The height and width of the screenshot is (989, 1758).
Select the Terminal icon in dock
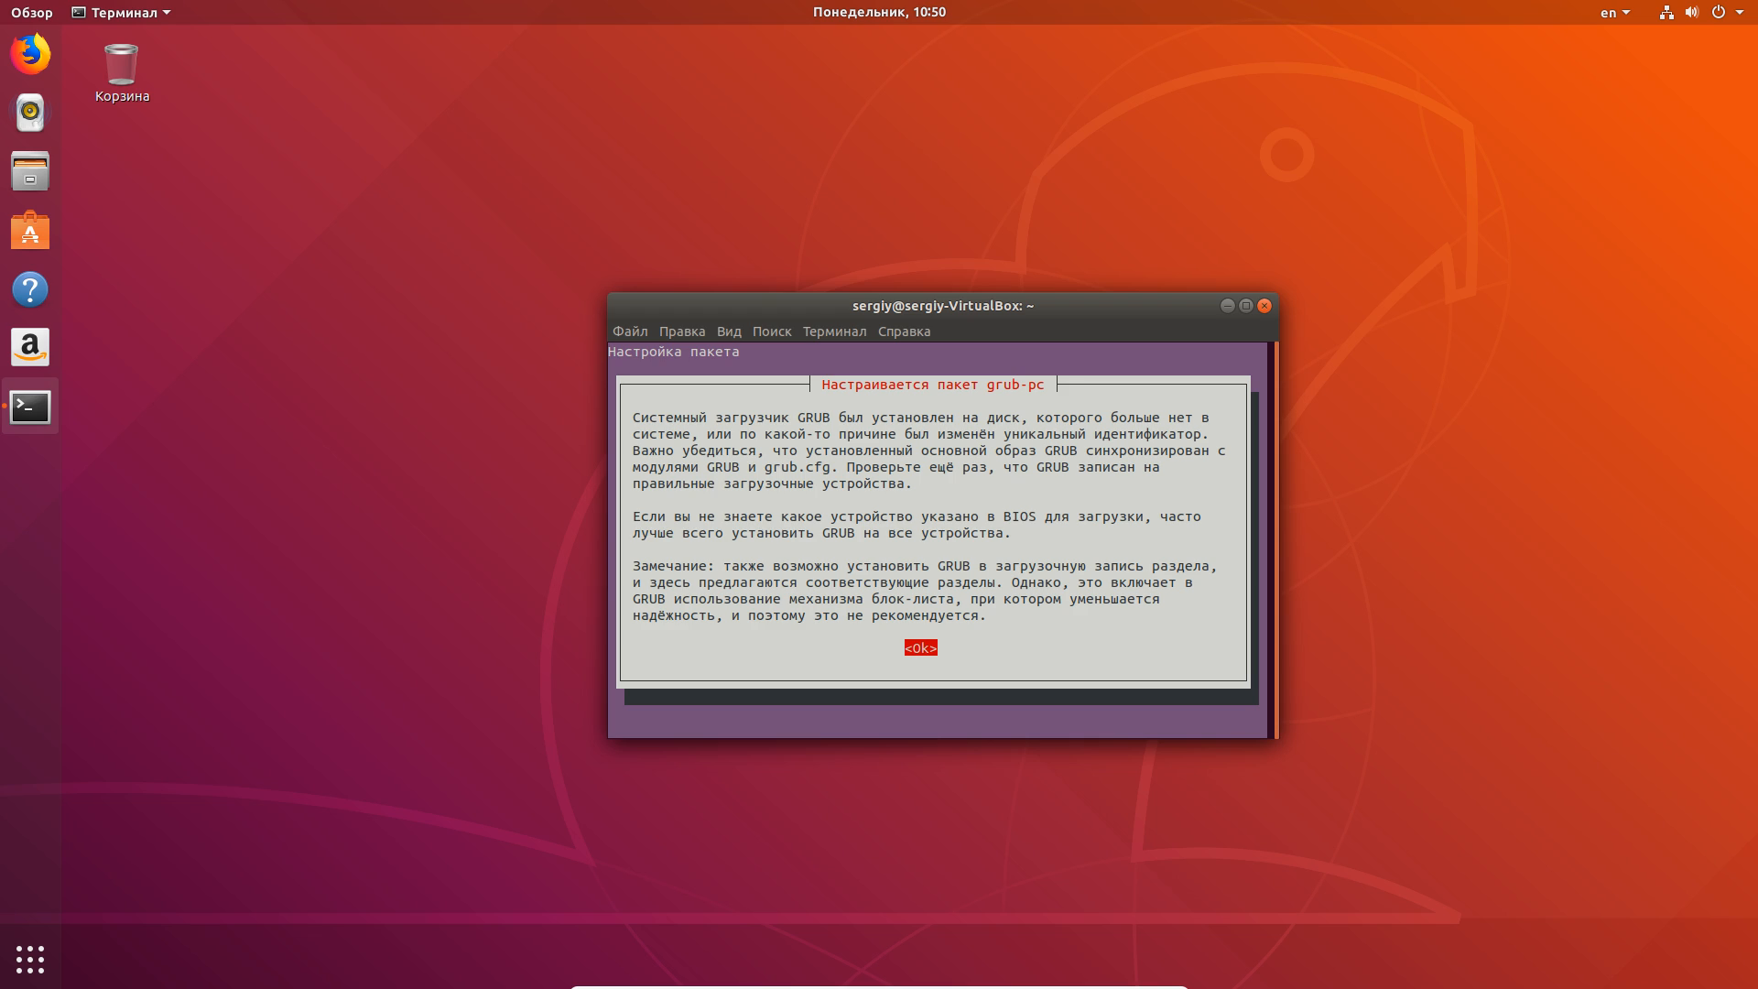(30, 407)
